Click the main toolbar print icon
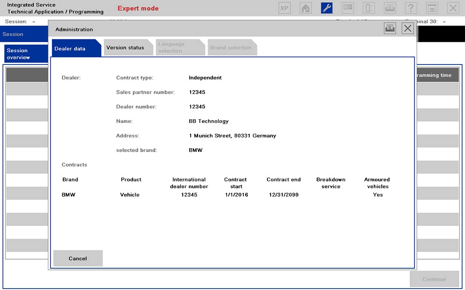 click(390, 8)
